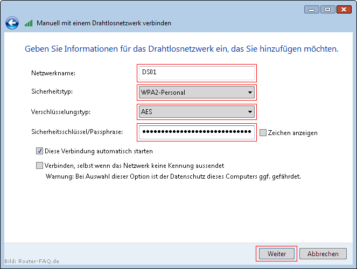Click the Netzwerkname: label
The height and width of the screenshot is (269, 357).
(53, 73)
